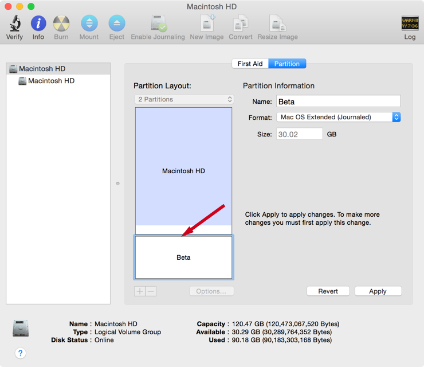Click the hard drive icon beside the Name details
The height and width of the screenshot is (367, 424).
21,329
